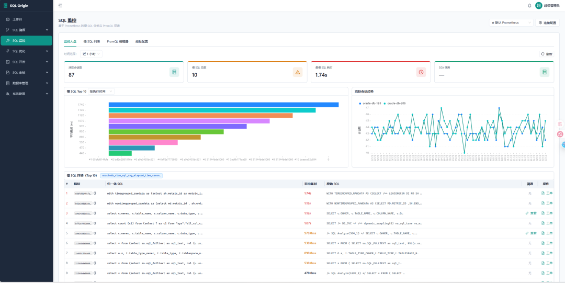This screenshot has height=283, width=565.
Task: Click the 连接配置 button
Action: click(x=547, y=22)
